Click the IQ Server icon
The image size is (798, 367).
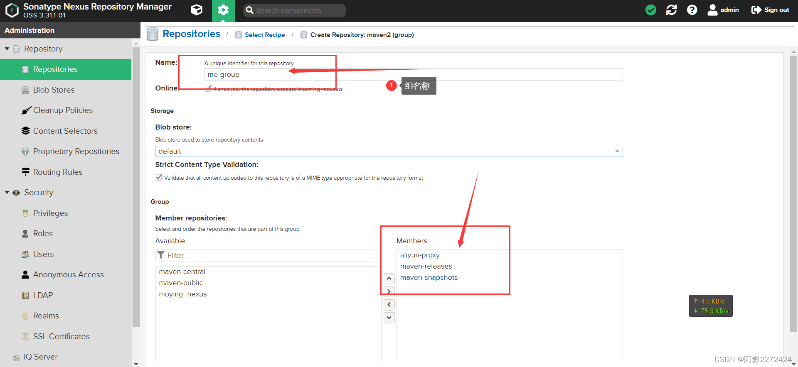(16, 357)
